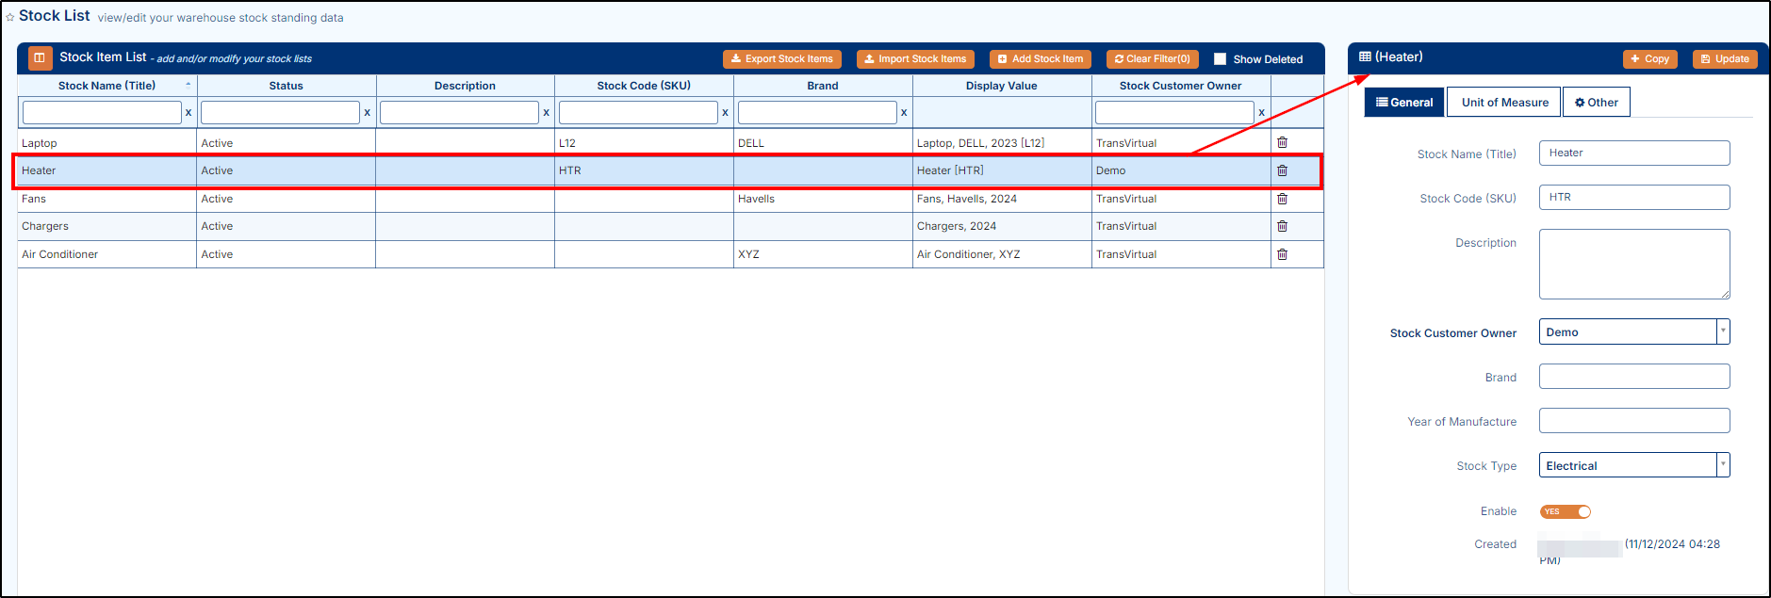The width and height of the screenshot is (1771, 598).
Task: Click the favorite star beside Stock List
Action: [10, 17]
